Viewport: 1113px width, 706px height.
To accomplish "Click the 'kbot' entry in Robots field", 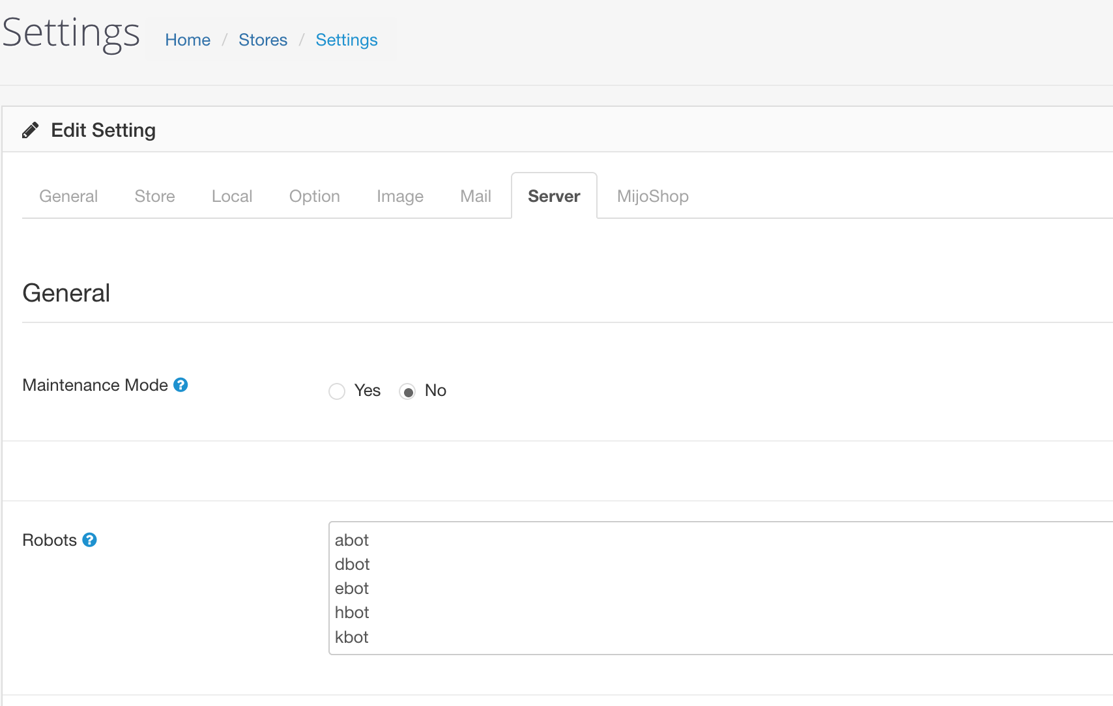I will (352, 637).
